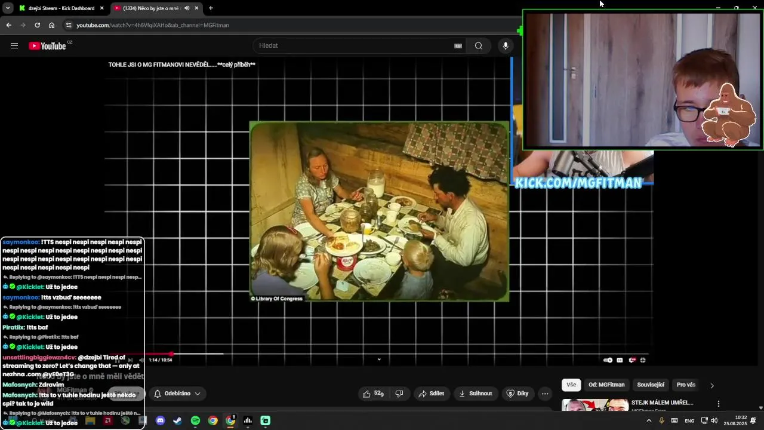Download the video with Stáhnout button
The image size is (764, 430).
pos(476,394)
